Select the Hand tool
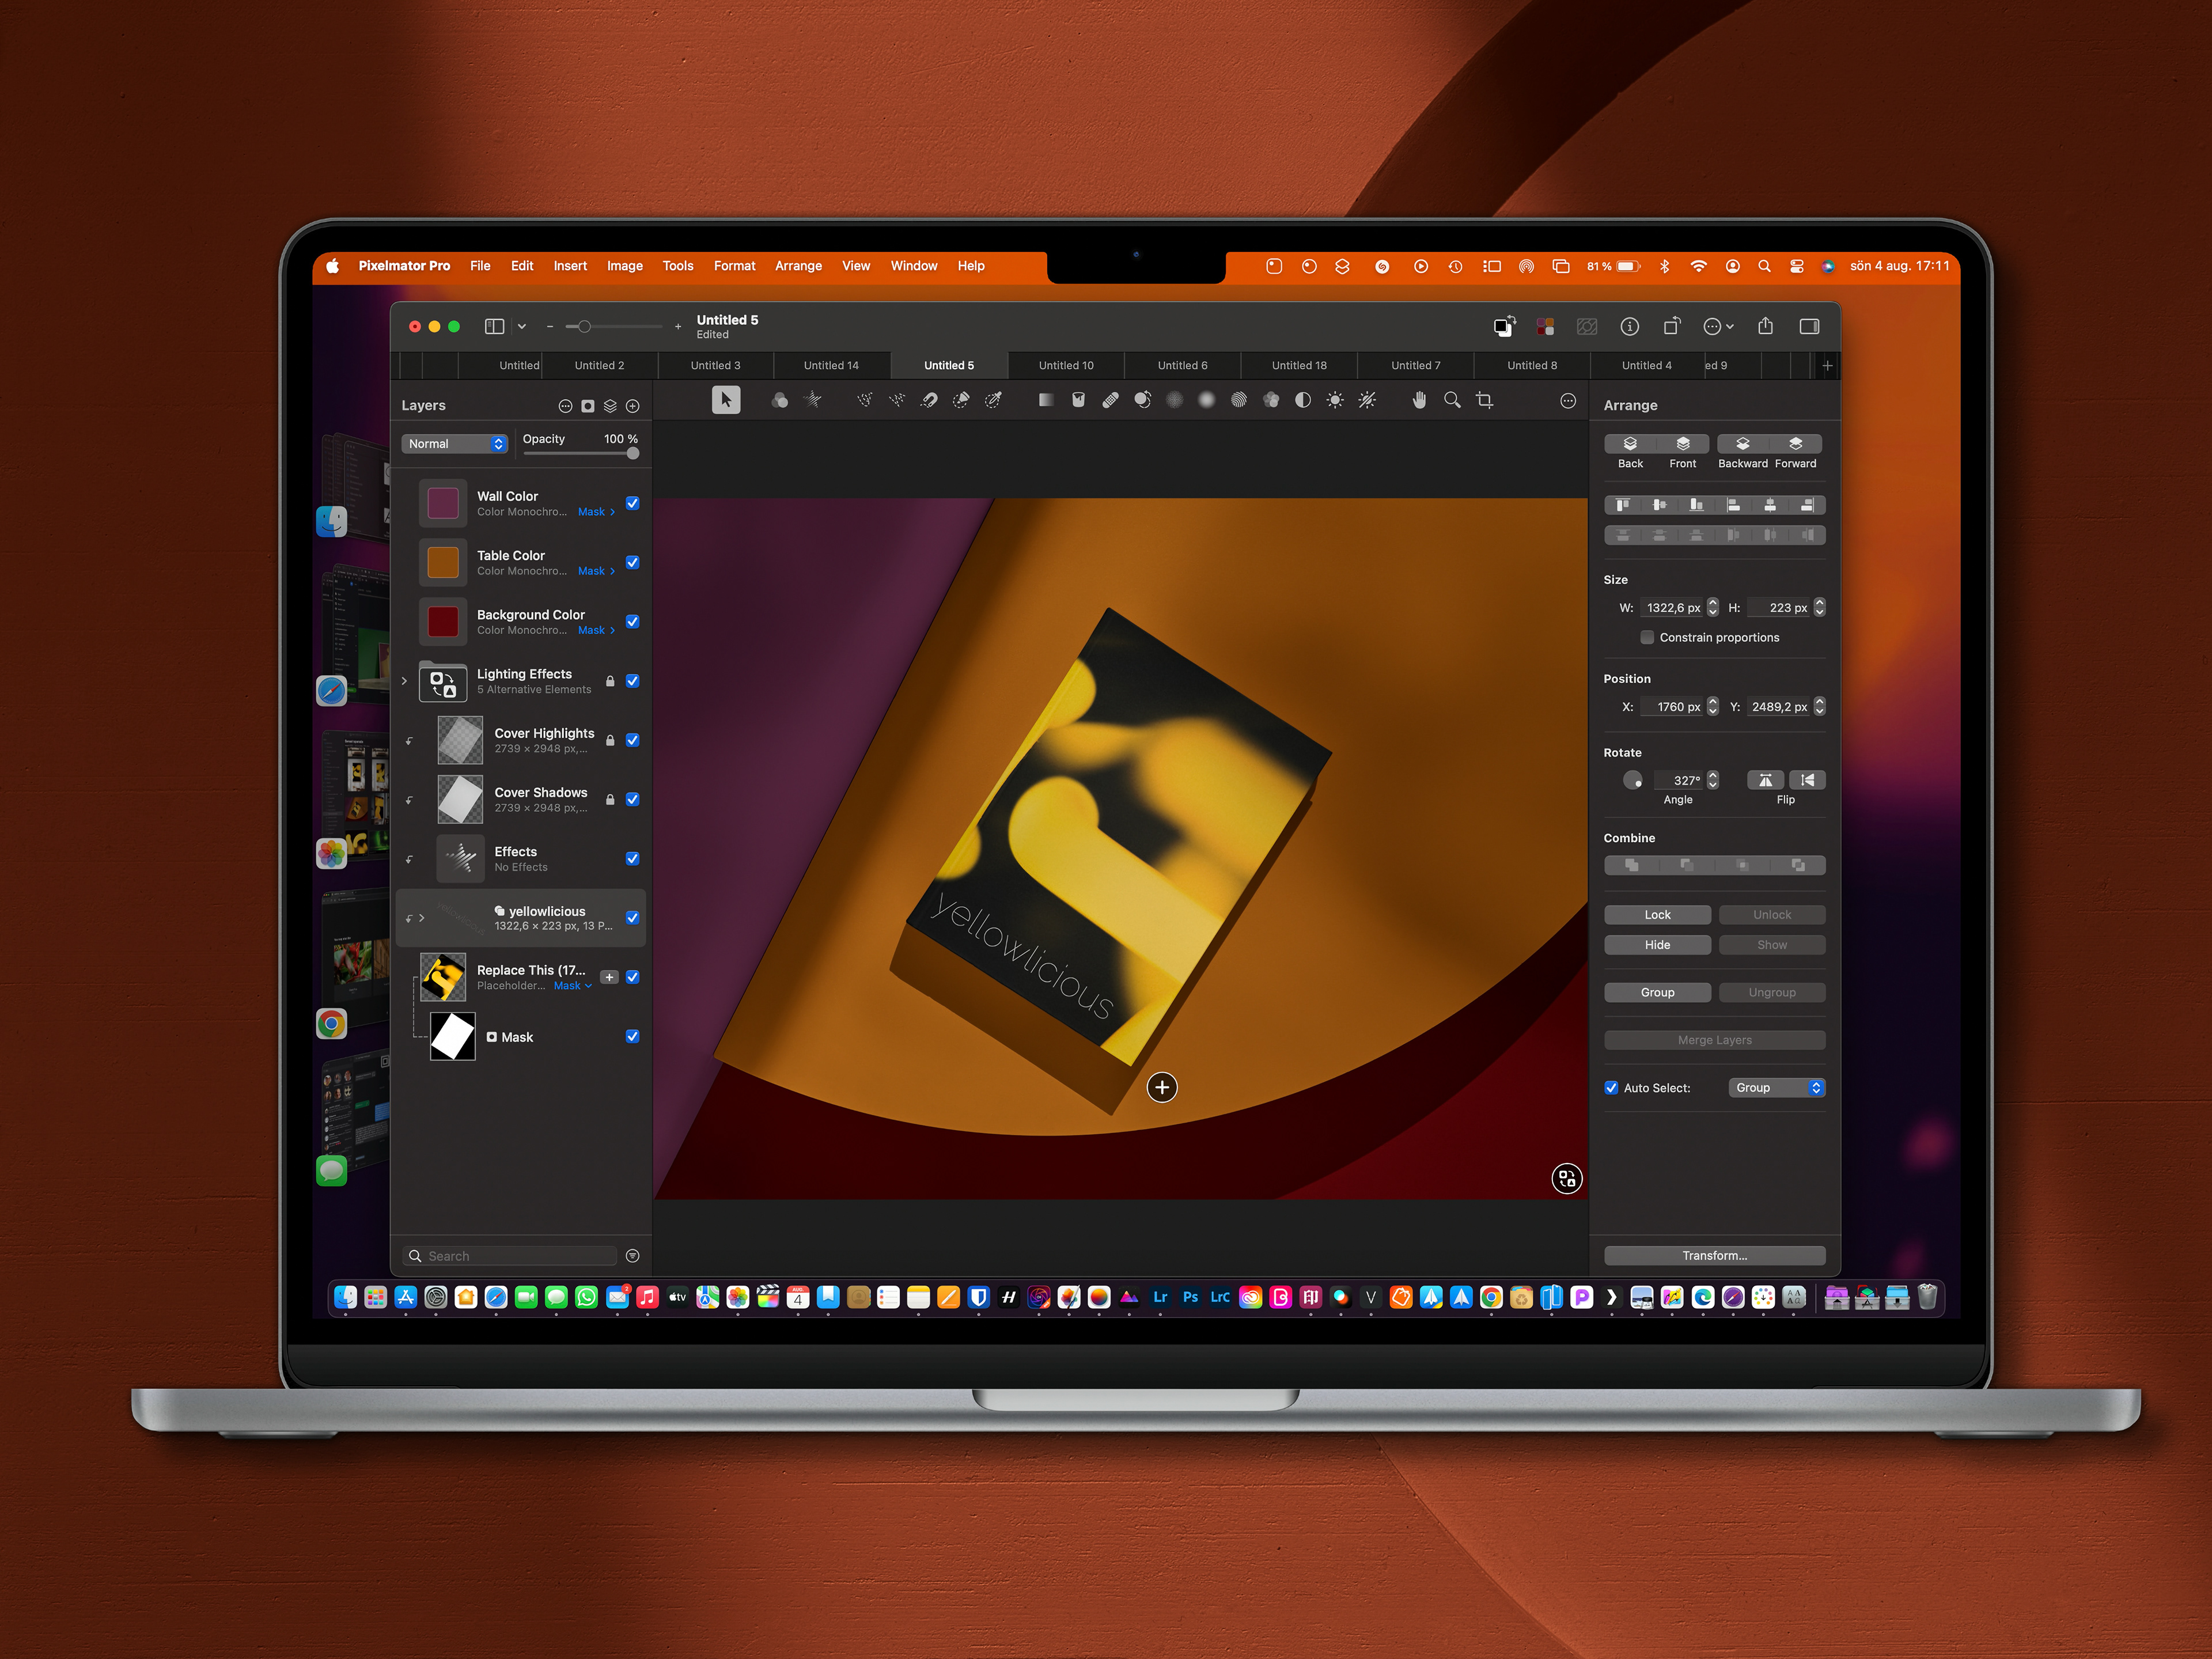Viewport: 2212px width, 1659px height. pyautogui.click(x=1418, y=400)
